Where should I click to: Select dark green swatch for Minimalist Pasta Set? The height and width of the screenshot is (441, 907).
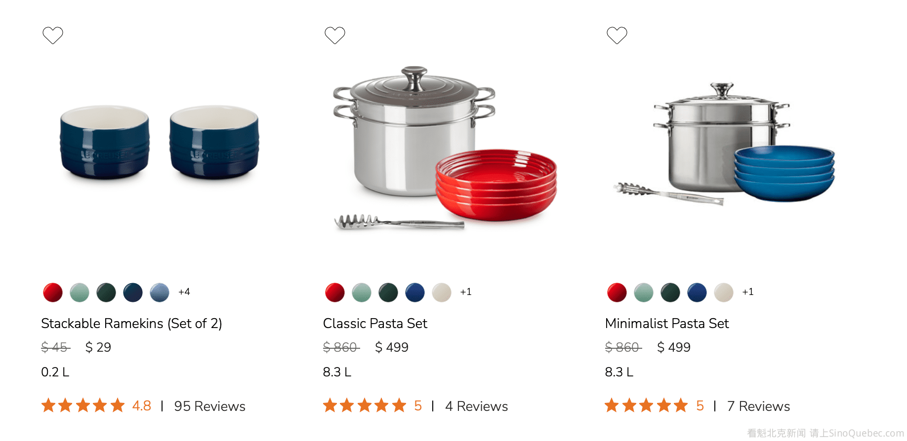(670, 293)
